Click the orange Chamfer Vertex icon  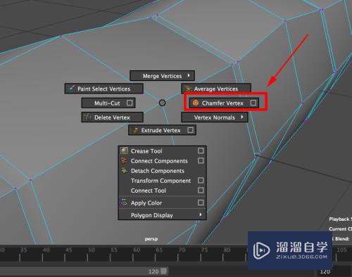(x=196, y=103)
